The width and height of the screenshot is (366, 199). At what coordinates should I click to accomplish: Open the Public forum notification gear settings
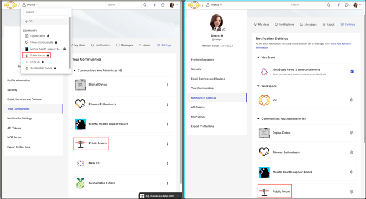[352, 191]
